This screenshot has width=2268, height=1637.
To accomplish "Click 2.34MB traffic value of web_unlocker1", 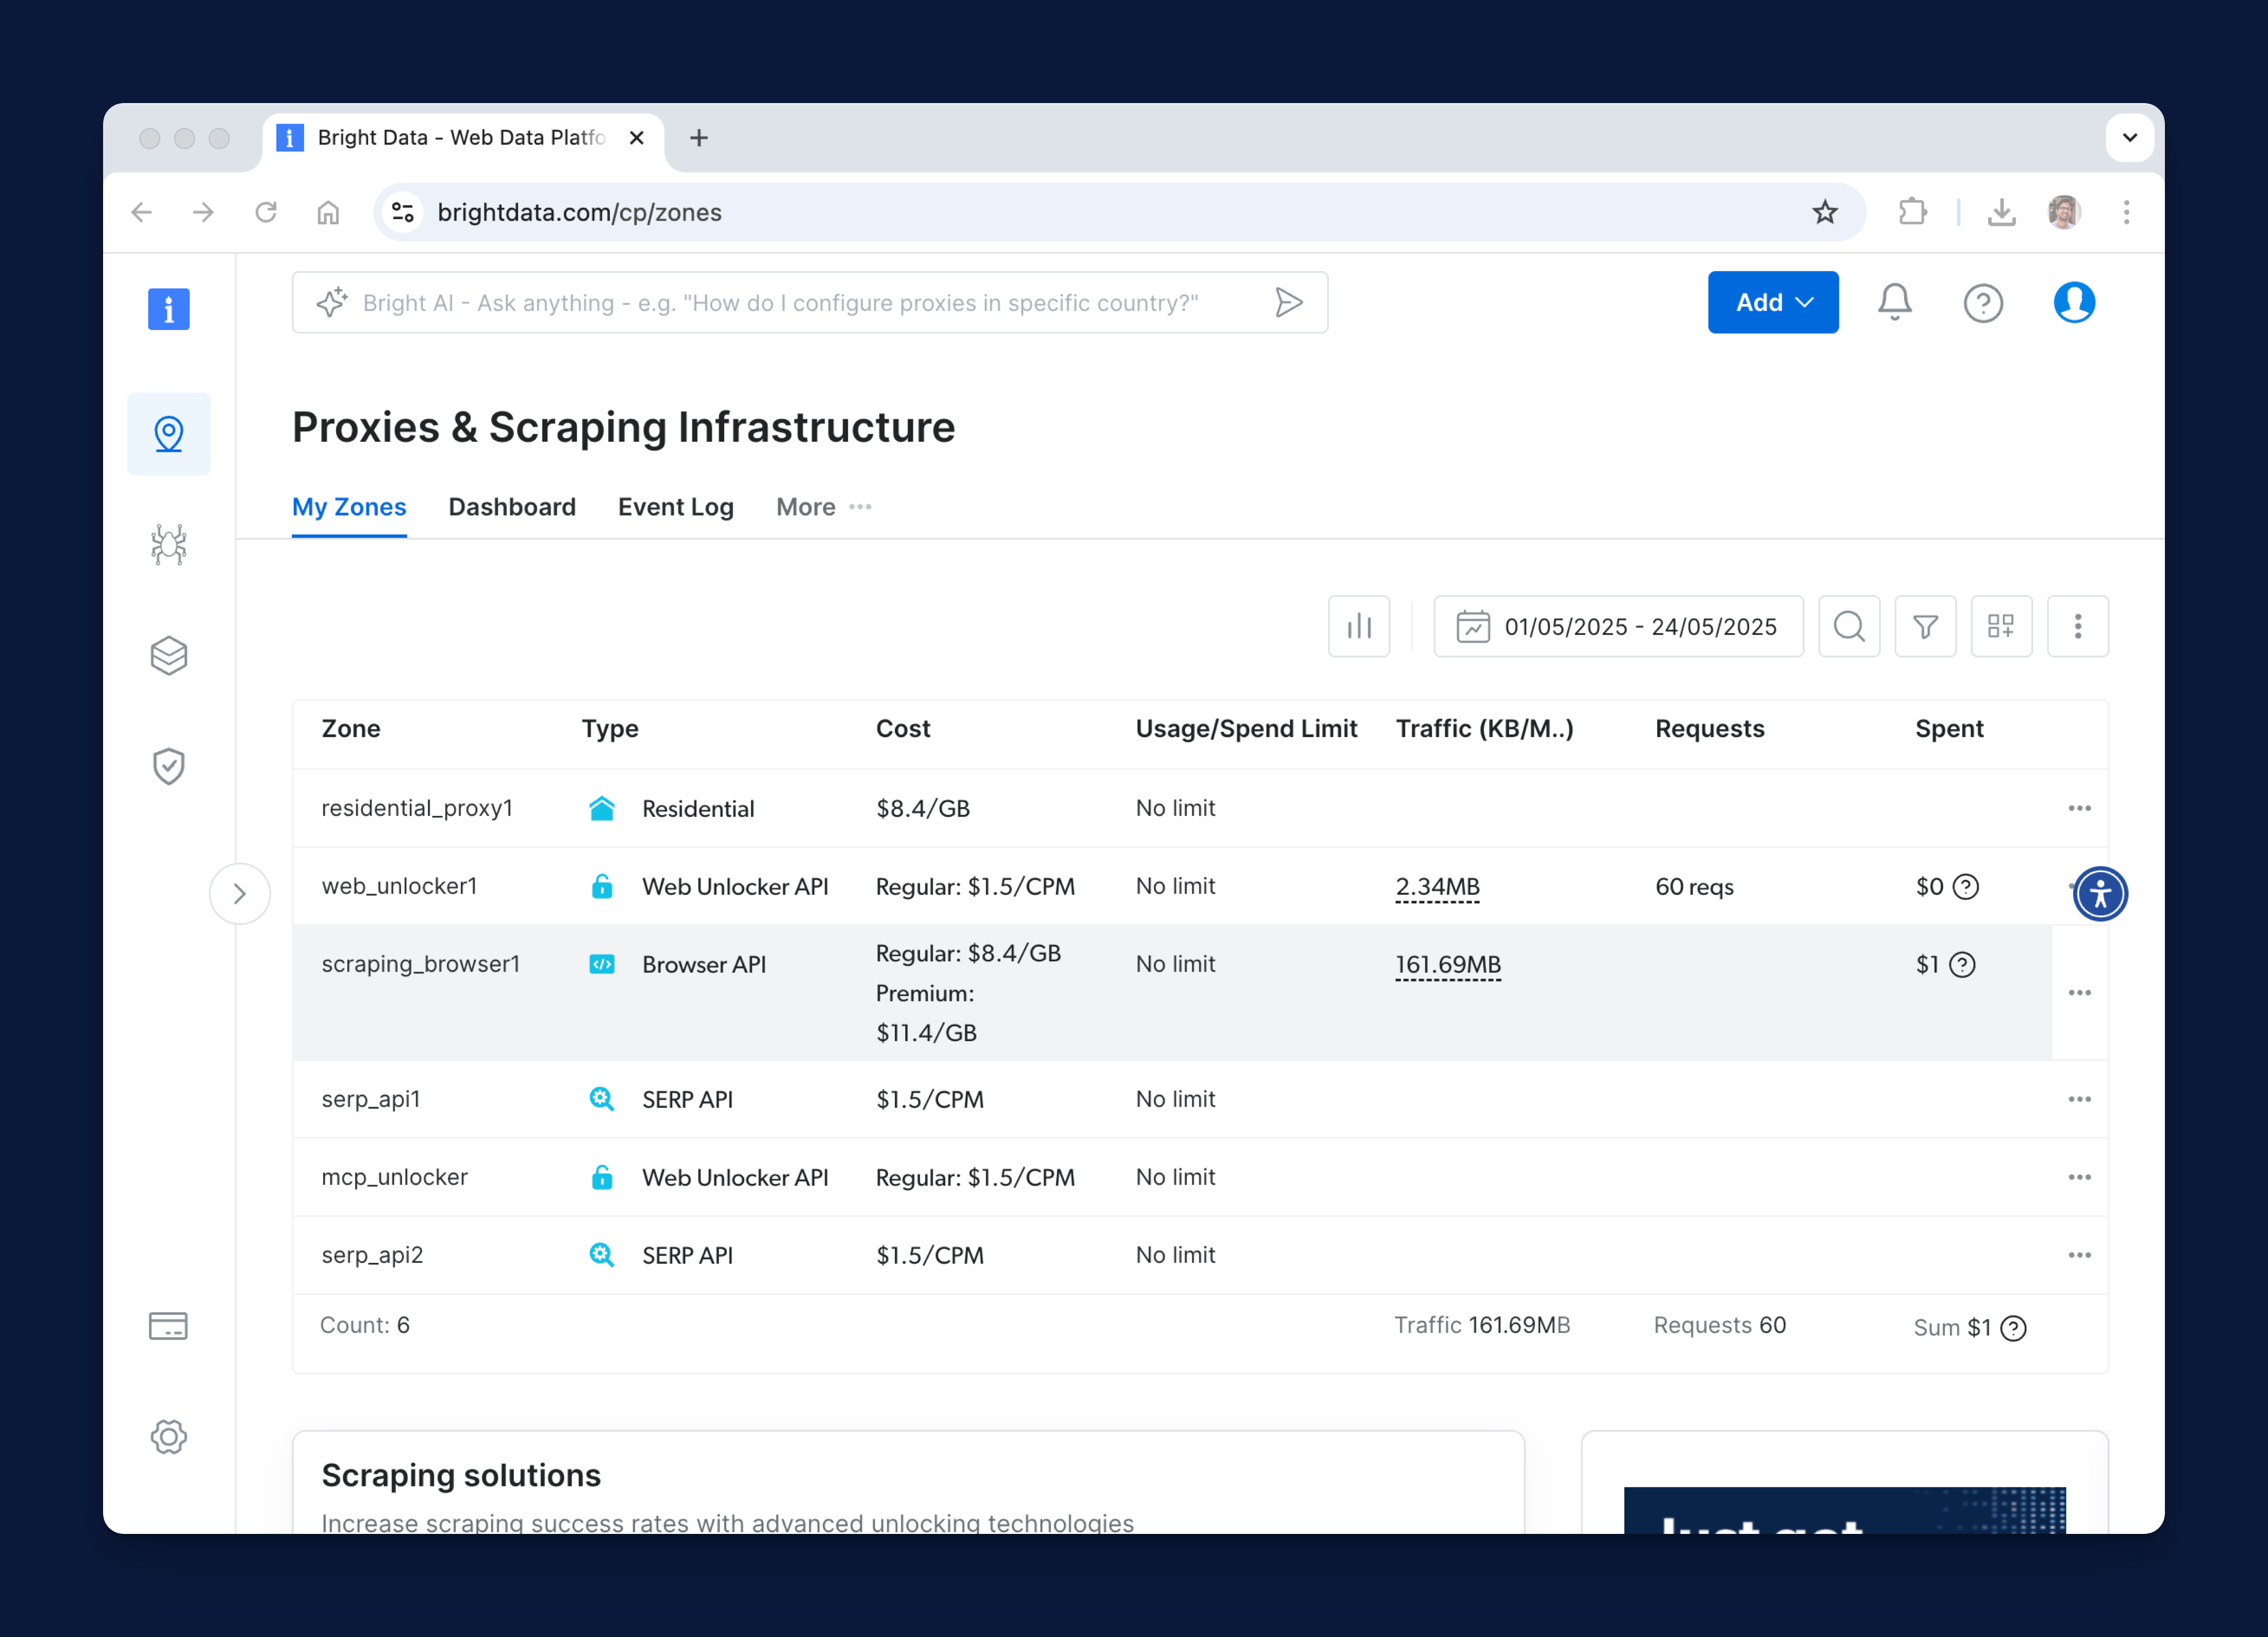I will 1437,887.
